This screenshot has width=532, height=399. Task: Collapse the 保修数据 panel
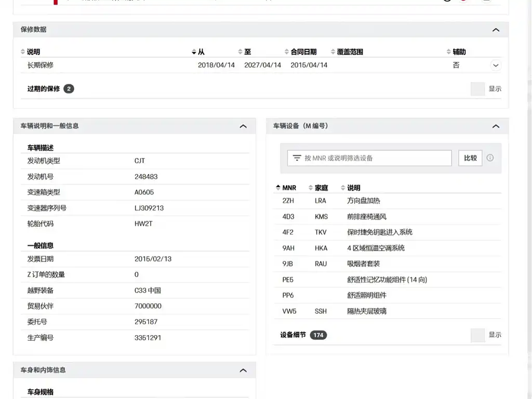[496, 30]
